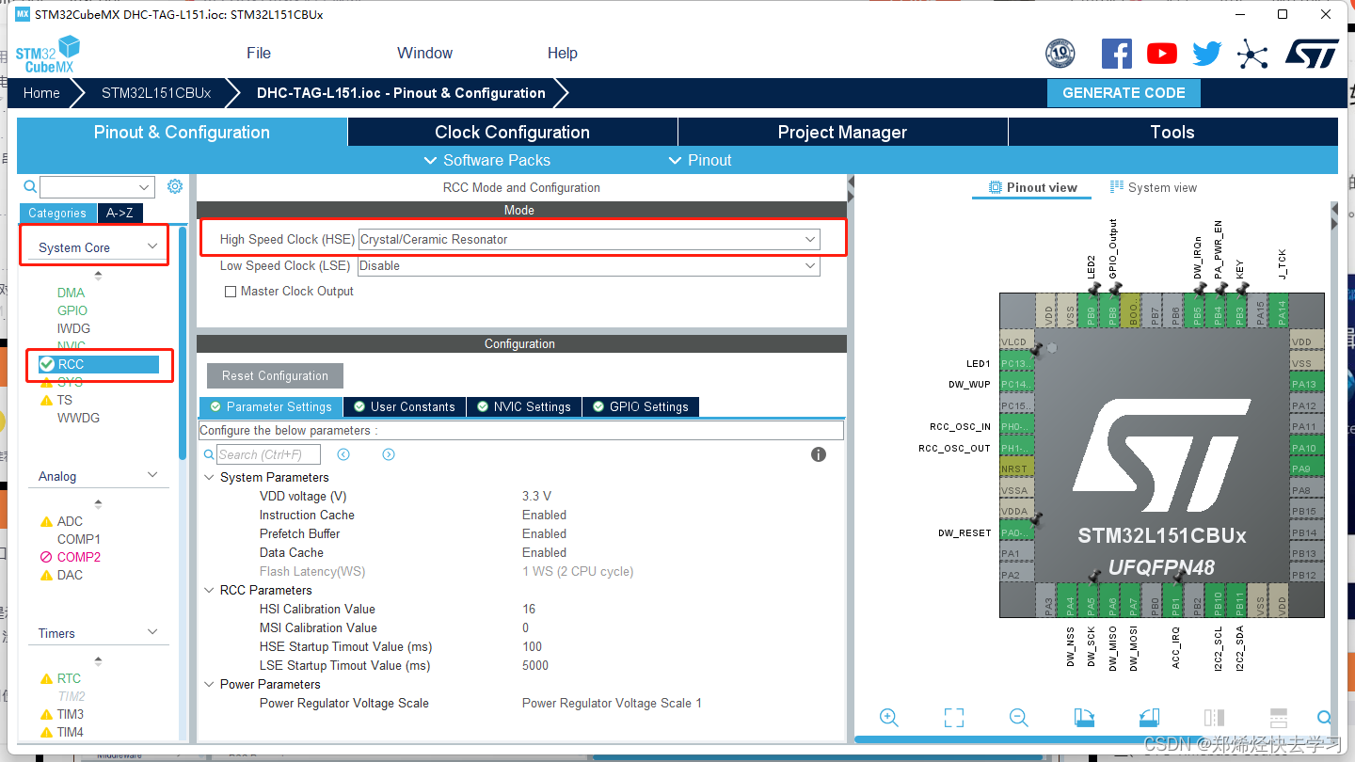Expand the Pinout menu
The height and width of the screenshot is (762, 1355).
700,161
